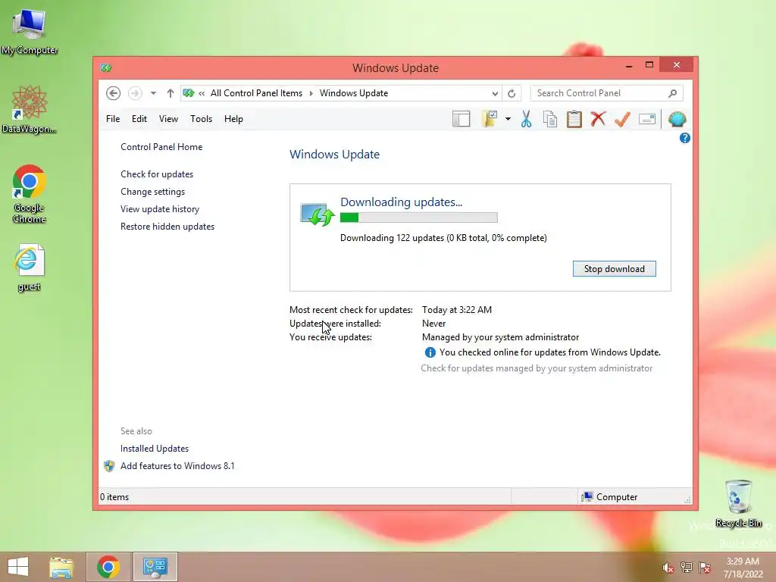Click the Windows Start button

coord(18,567)
